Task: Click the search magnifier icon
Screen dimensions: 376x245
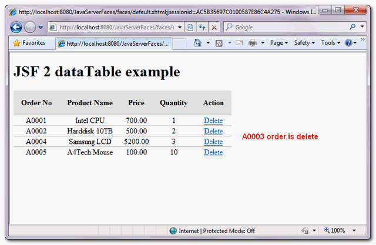Action: click(x=352, y=27)
